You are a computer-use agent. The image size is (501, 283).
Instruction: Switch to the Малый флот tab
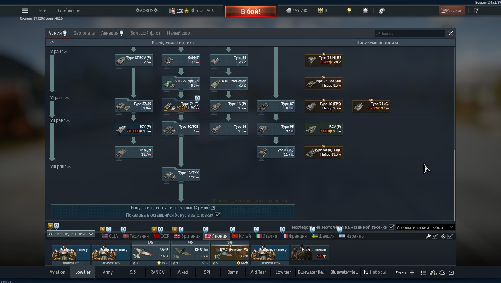(179, 33)
